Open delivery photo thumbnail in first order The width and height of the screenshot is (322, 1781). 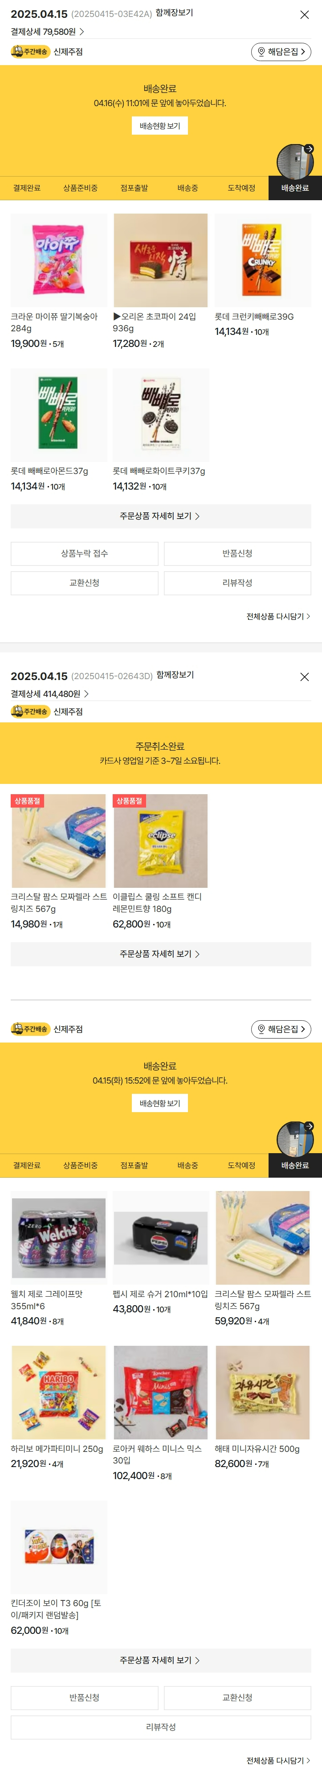(x=295, y=161)
